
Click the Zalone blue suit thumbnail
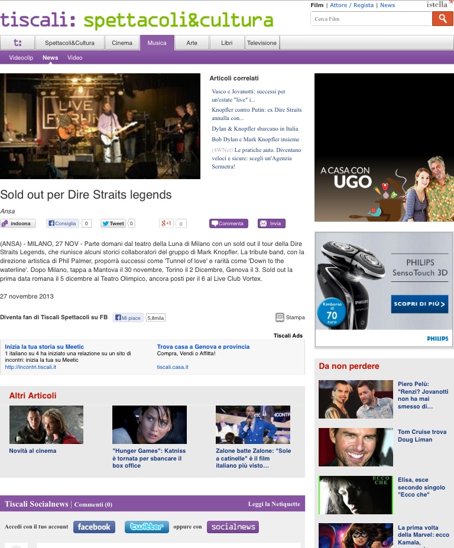tap(252, 424)
